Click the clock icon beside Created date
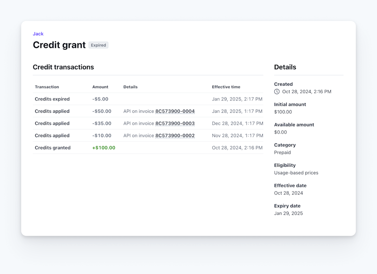This screenshot has width=377, height=274. pyautogui.click(x=276, y=91)
